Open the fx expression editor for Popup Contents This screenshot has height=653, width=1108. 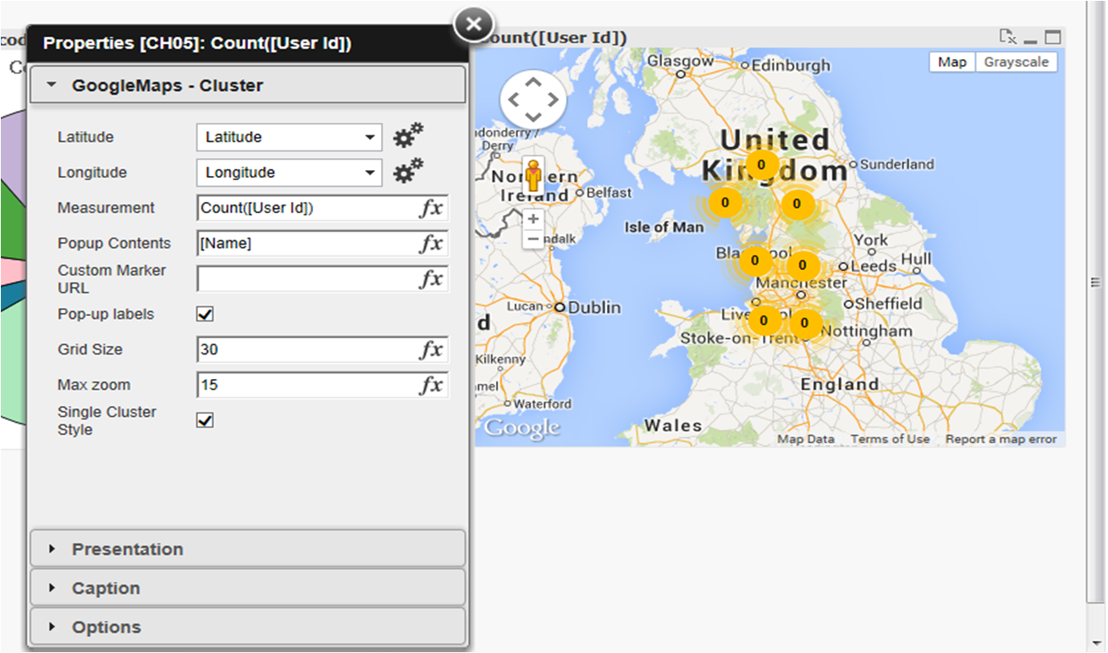431,244
